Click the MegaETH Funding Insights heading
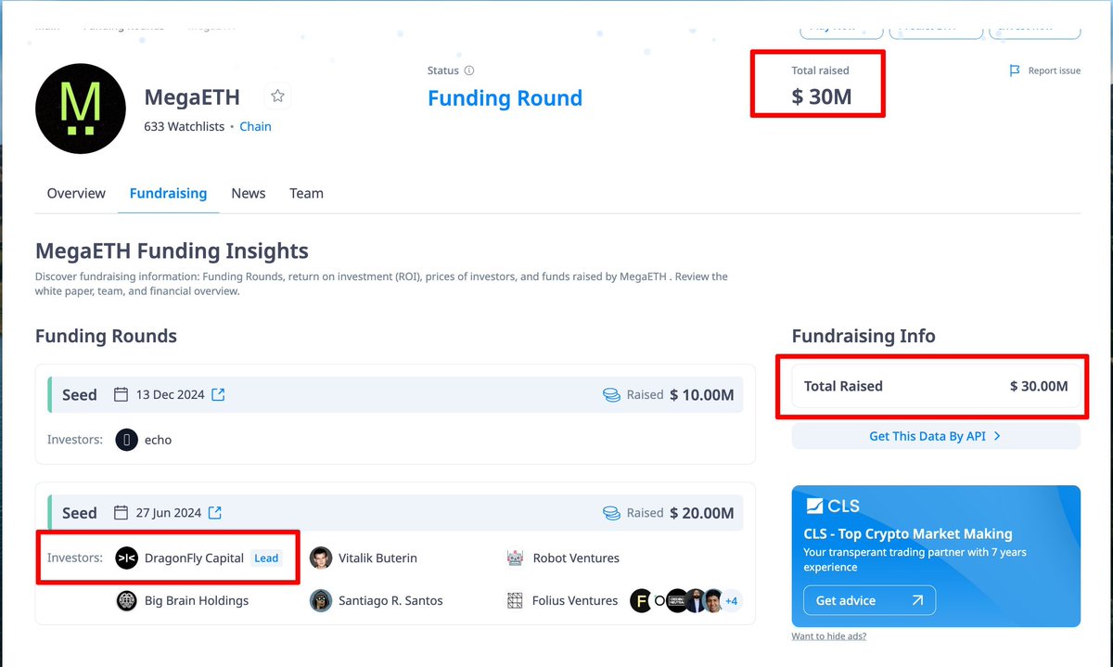This screenshot has width=1113, height=667. (x=172, y=250)
